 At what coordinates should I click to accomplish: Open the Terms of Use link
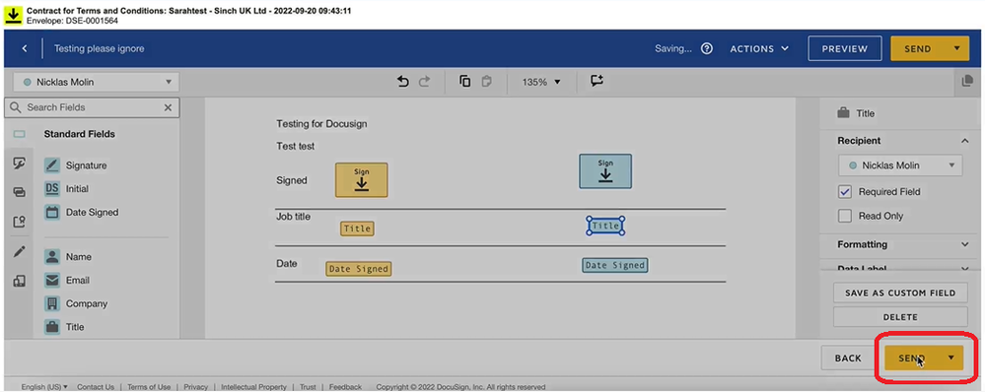click(149, 387)
